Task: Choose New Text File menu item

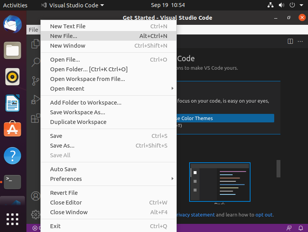Action: (108, 26)
